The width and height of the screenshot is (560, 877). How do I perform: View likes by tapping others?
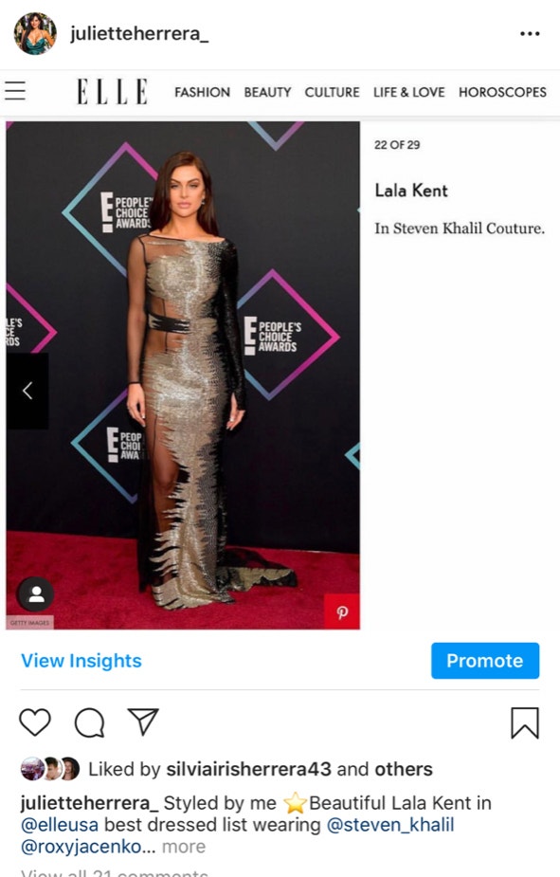coord(404,769)
